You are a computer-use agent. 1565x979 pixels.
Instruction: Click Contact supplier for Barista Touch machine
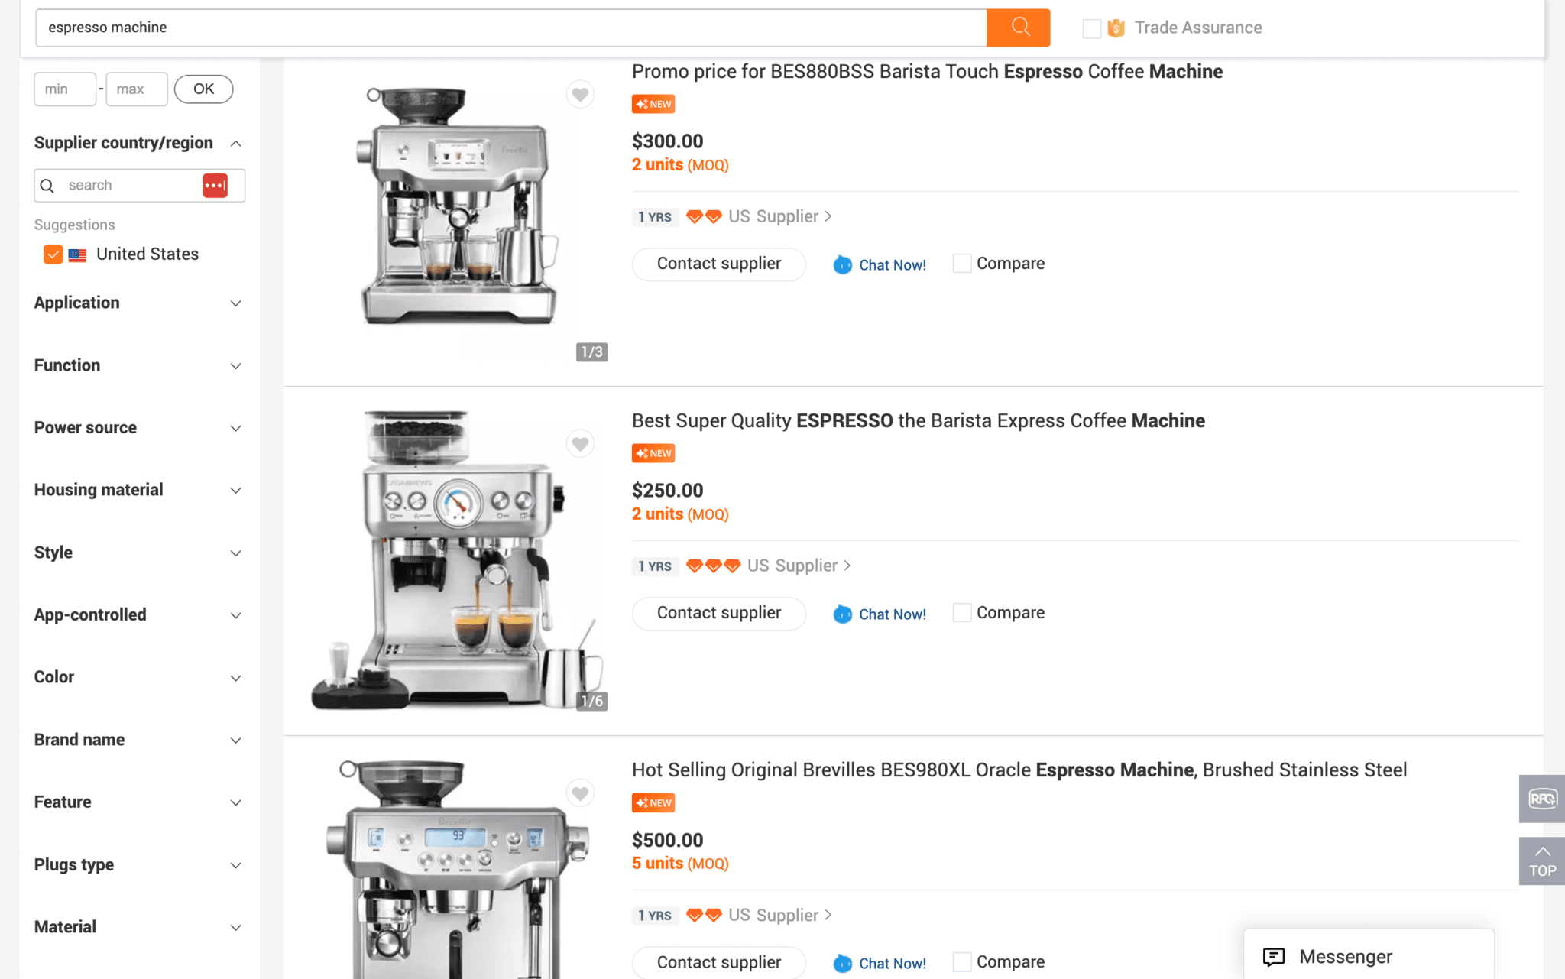point(718,264)
